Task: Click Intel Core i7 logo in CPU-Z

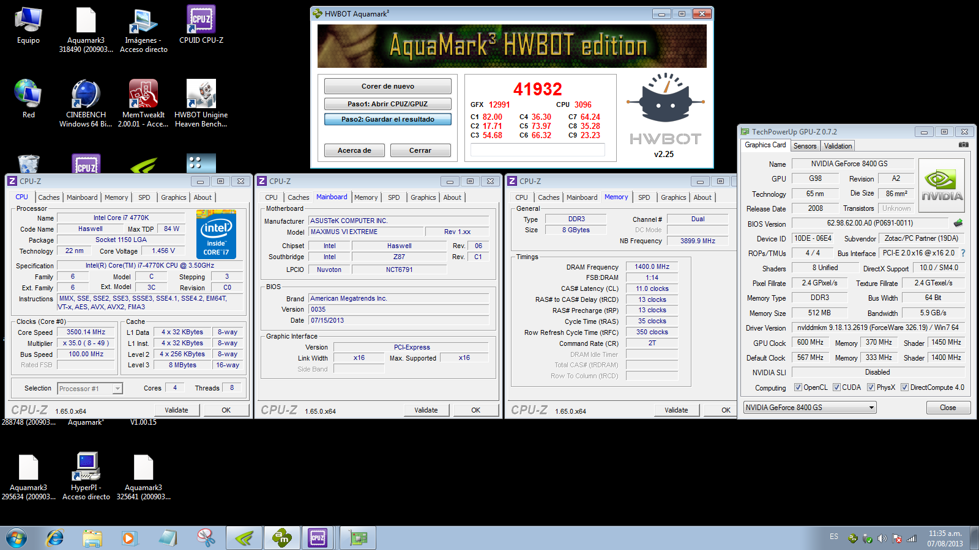Action: click(217, 234)
